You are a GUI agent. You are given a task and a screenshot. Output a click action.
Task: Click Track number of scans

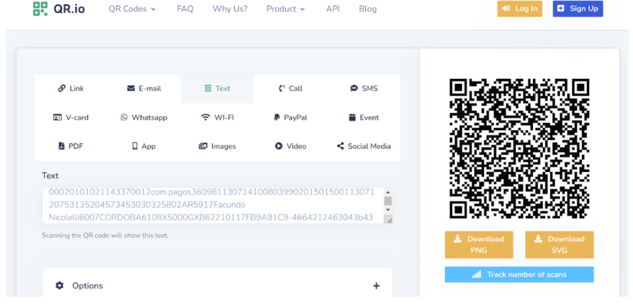coord(519,274)
